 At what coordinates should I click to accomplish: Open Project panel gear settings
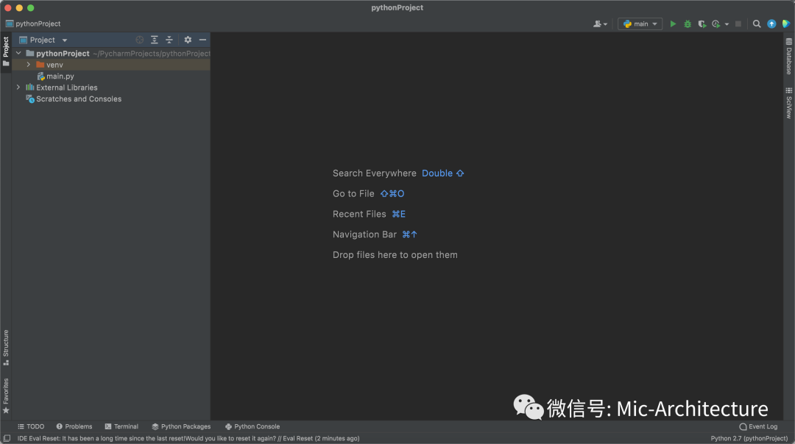(188, 40)
